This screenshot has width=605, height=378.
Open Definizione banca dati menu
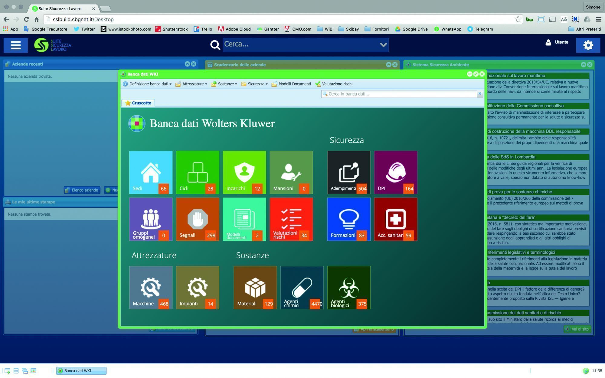pos(147,84)
